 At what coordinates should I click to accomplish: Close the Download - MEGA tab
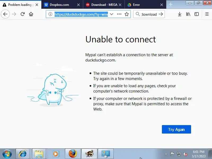[x=120, y=5]
